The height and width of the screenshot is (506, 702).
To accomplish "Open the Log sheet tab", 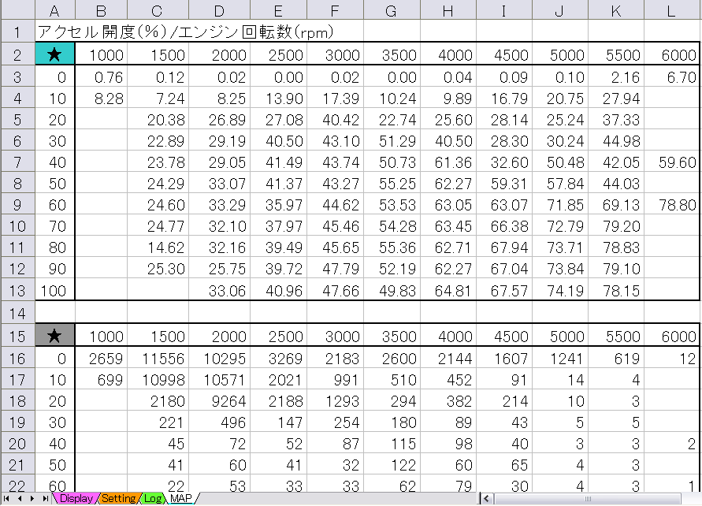I will [x=153, y=499].
